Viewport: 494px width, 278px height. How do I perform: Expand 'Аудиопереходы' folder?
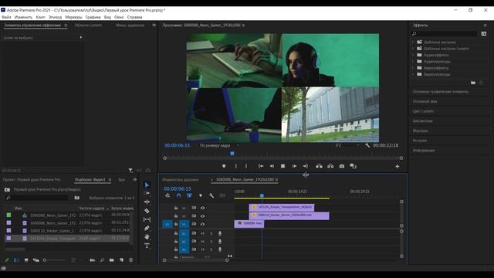[413, 62]
